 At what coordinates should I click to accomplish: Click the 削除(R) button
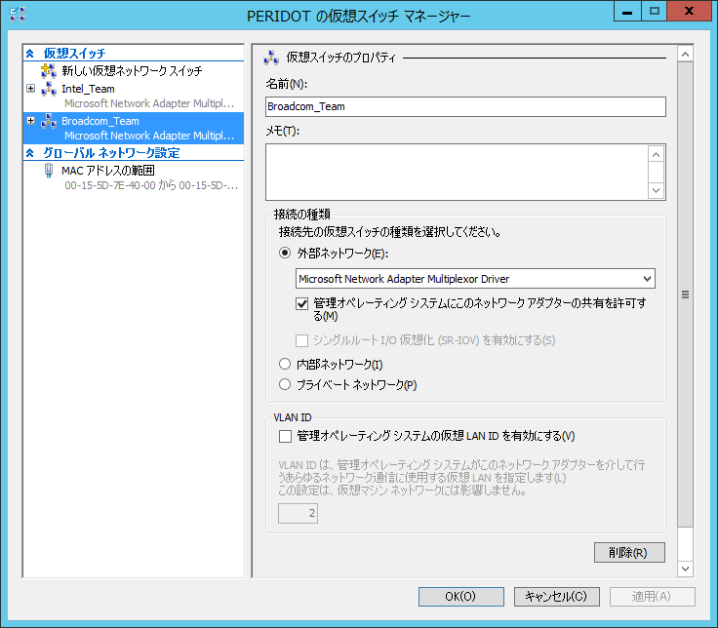pos(629,553)
